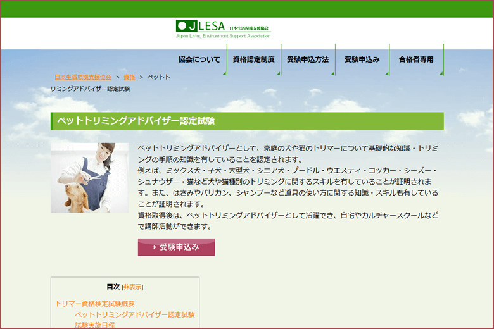Click the green ペットトリミングアドバイザー認定試験 heading banner
Image resolution: width=494 pixels, height=329 pixels.
click(x=247, y=121)
